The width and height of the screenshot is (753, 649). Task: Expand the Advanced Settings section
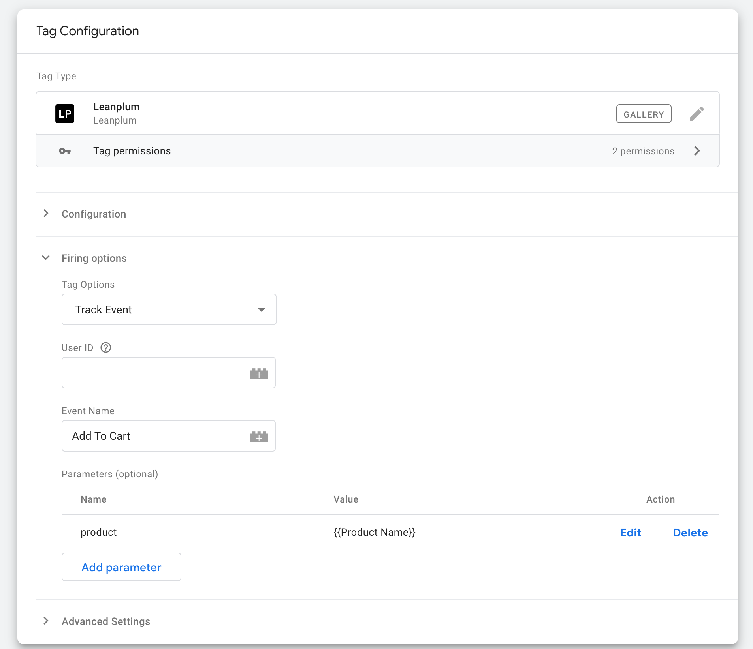(46, 621)
